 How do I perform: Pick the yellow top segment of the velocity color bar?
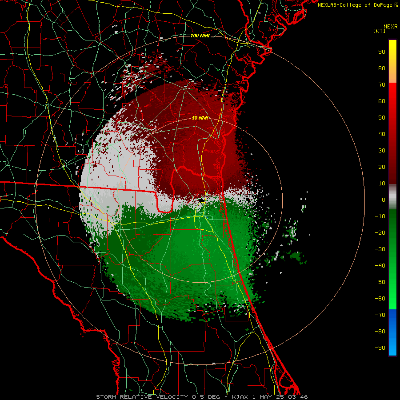coord(392,61)
